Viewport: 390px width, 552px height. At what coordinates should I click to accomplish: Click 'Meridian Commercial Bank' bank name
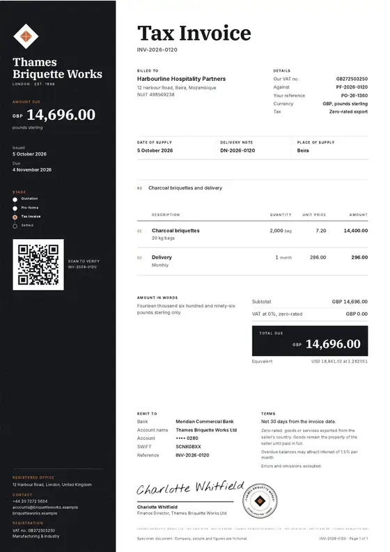point(205,422)
